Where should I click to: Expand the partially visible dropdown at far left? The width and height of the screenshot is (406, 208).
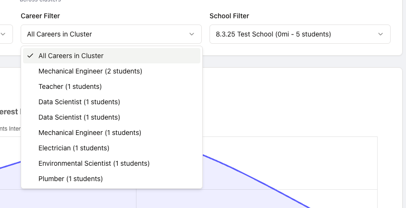click(x=4, y=34)
